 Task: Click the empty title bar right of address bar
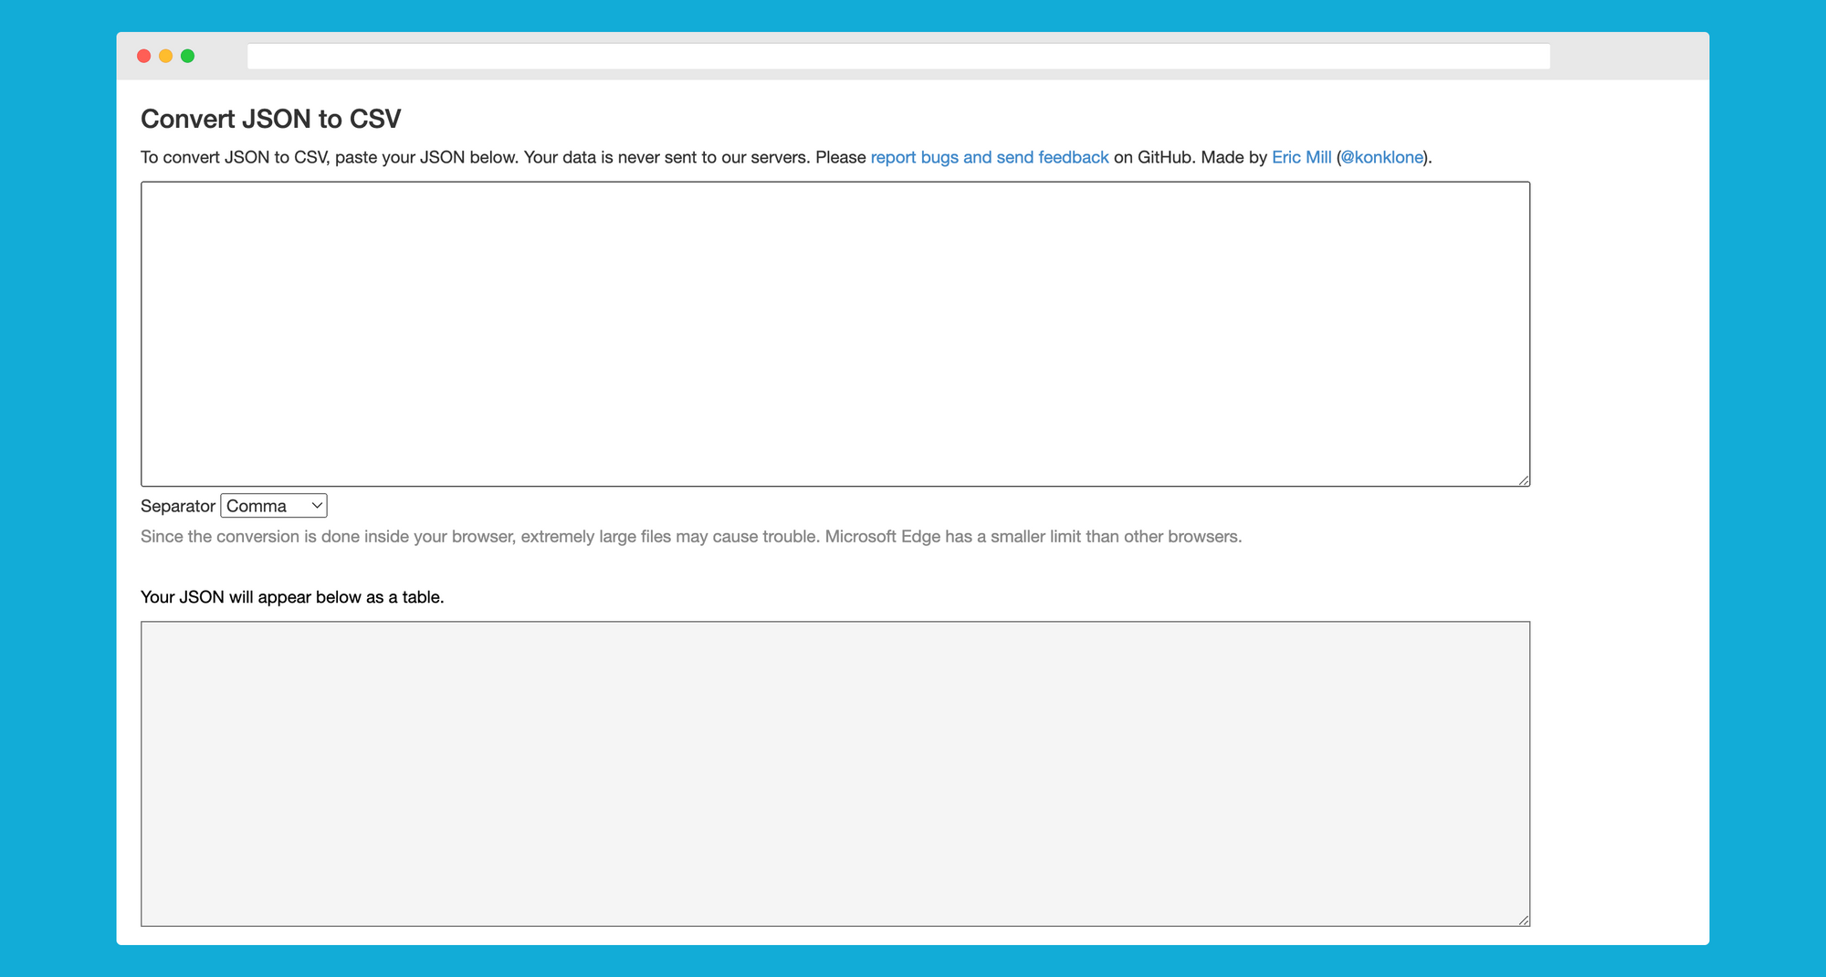tap(1629, 57)
